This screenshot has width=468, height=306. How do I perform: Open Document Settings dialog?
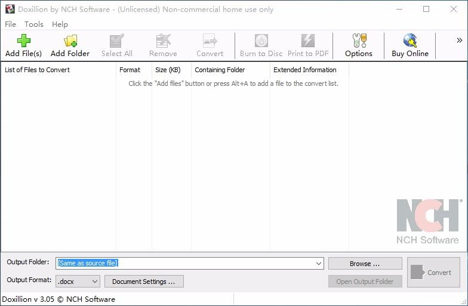[144, 282]
